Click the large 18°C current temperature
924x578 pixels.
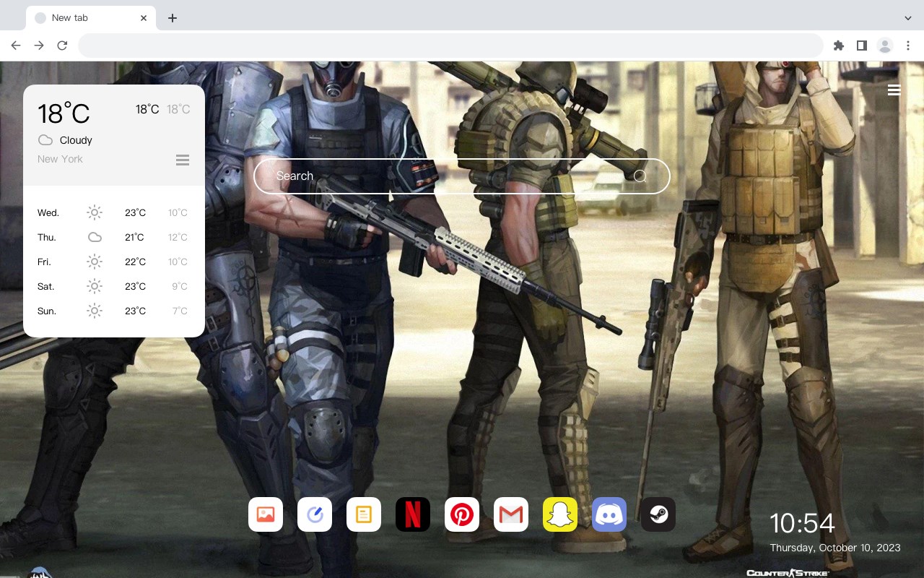(64, 113)
